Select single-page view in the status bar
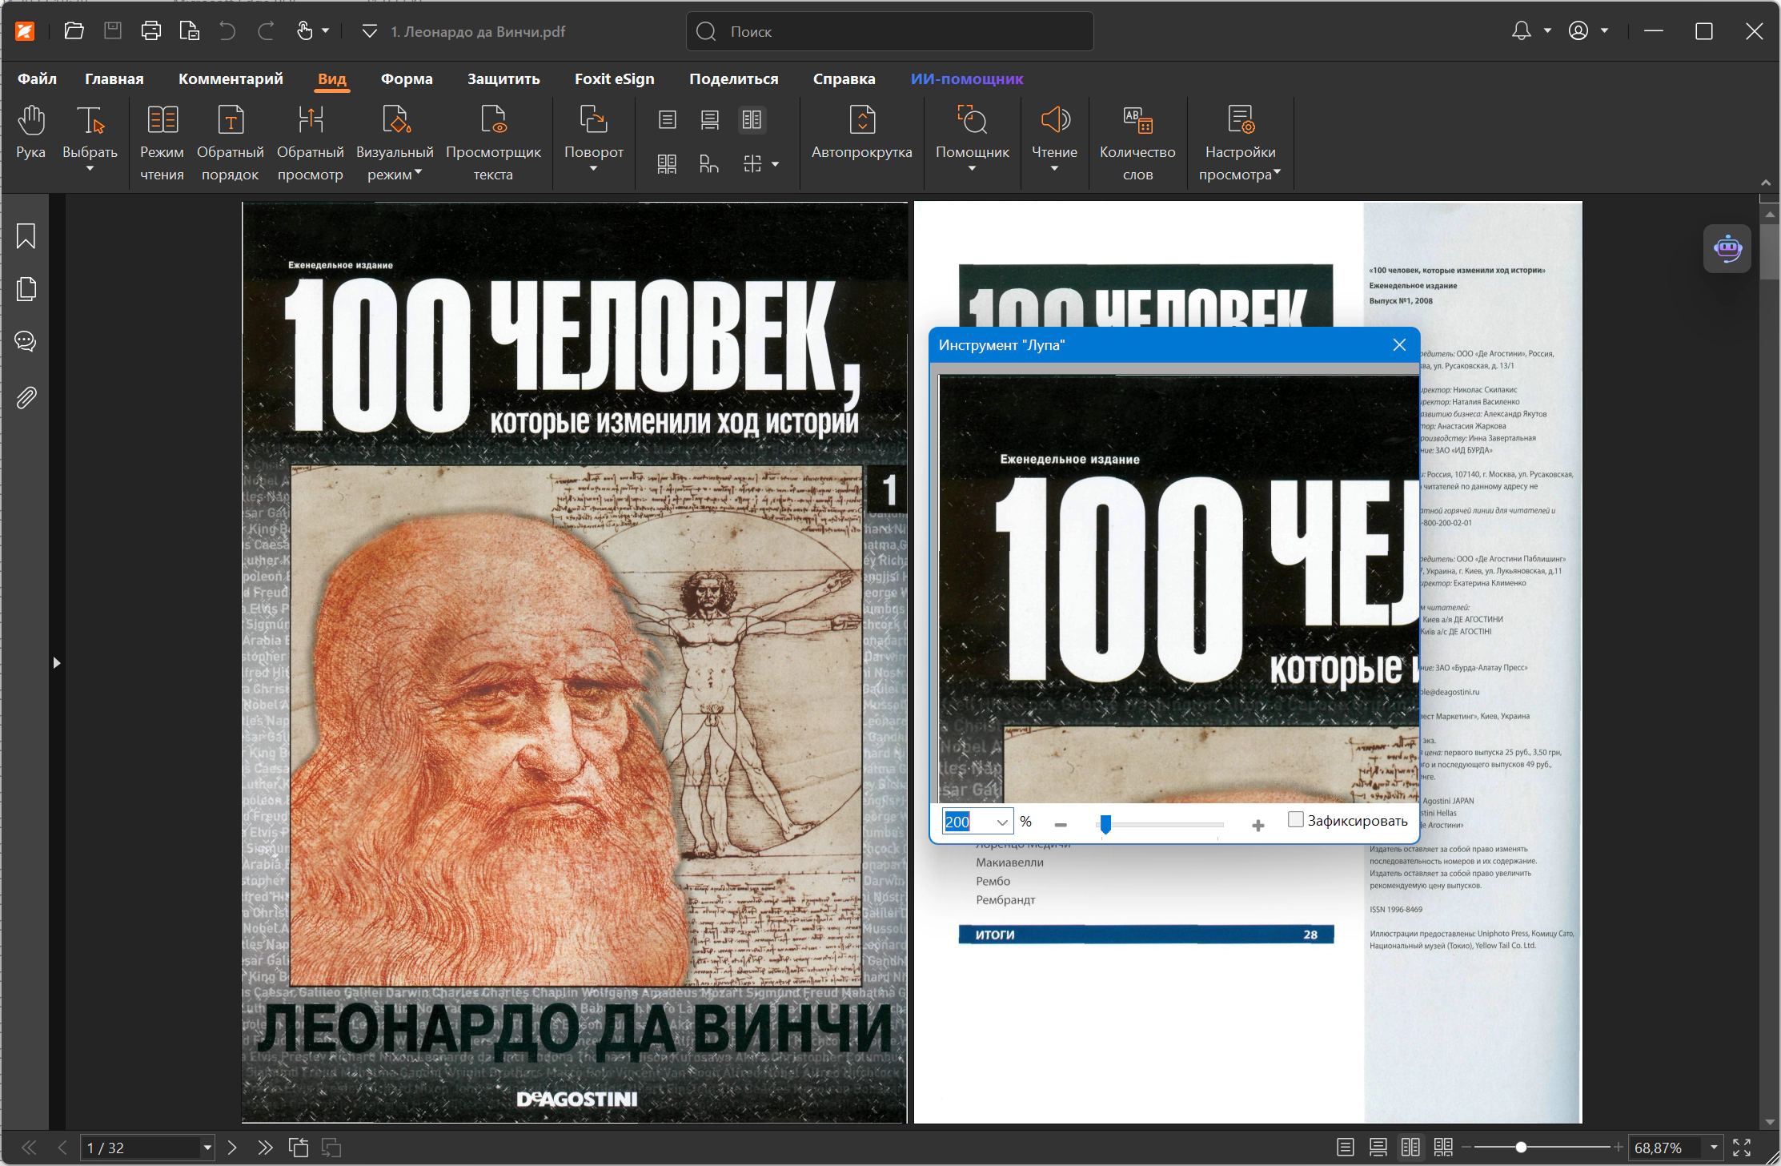Viewport: 1781px width, 1166px height. 1346,1148
